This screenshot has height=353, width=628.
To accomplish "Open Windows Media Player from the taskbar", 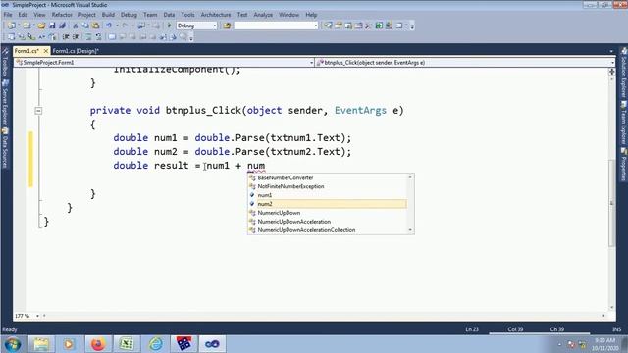I will click(x=69, y=344).
